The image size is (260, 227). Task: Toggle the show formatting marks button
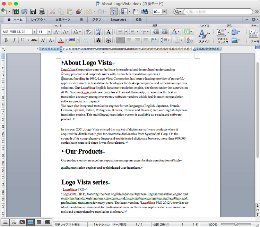click(x=114, y=11)
